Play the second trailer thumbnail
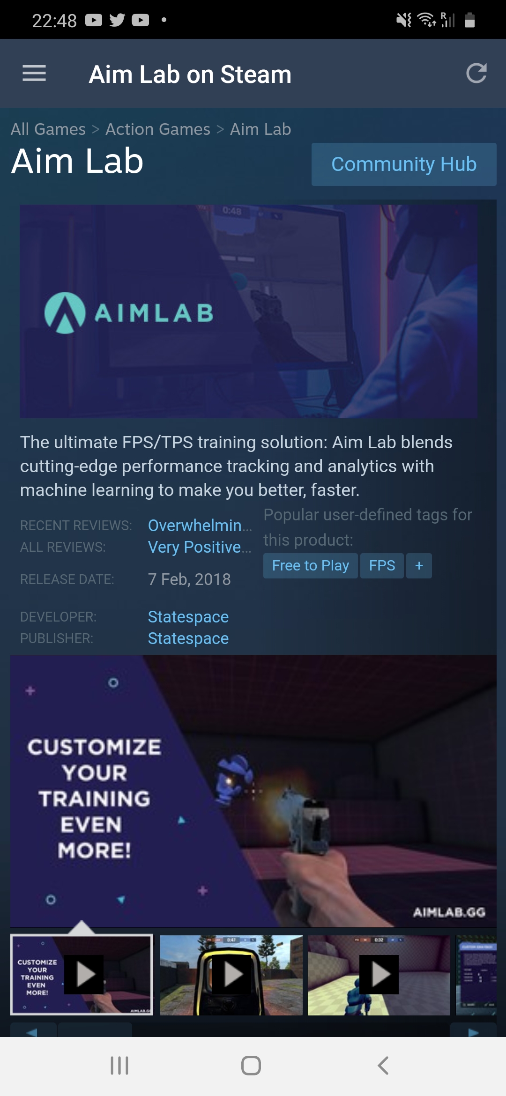 point(231,975)
